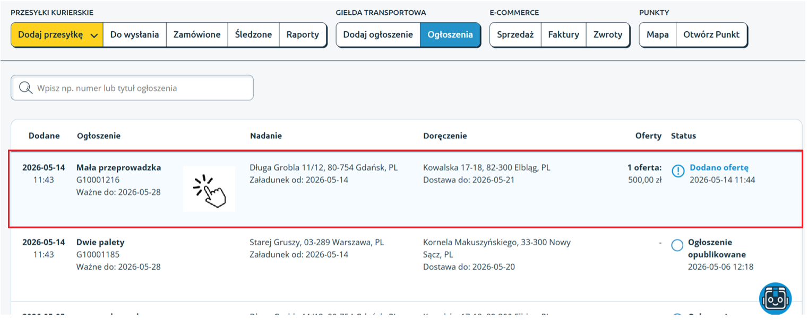Click the Kornela Makuszyńskiego Nowy Sącz address
Image resolution: width=808 pixels, height=320 pixels.
click(x=497, y=248)
